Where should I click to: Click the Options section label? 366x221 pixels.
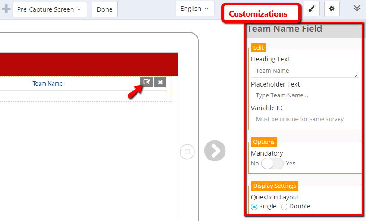pos(264,142)
